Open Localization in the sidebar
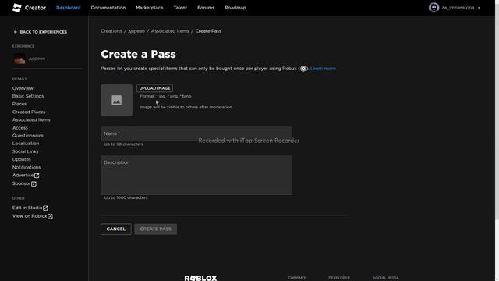This screenshot has height=281, width=499. (x=26, y=144)
